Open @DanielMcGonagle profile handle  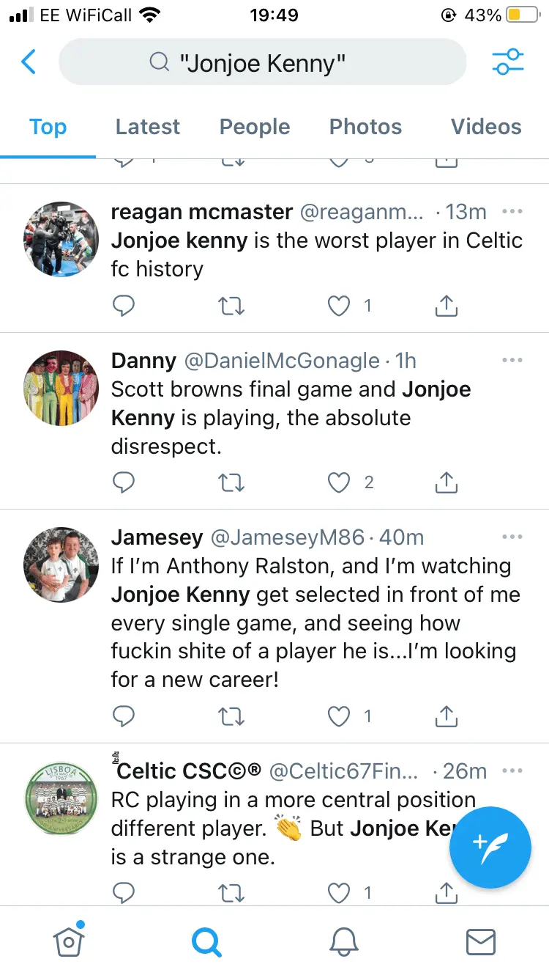coord(282,361)
